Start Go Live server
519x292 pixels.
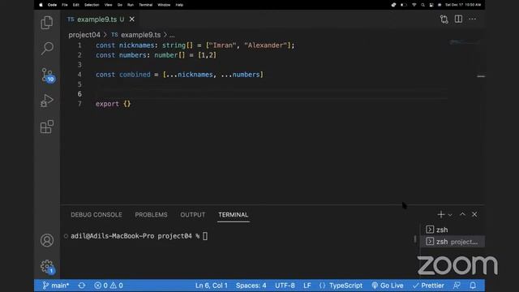(x=388, y=286)
